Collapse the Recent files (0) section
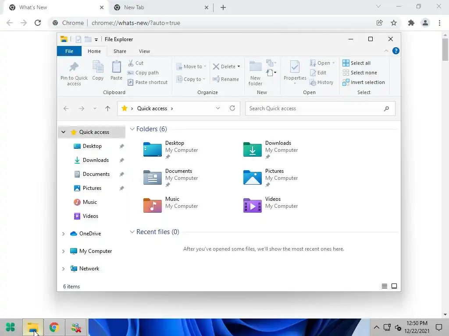 (x=132, y=232)
